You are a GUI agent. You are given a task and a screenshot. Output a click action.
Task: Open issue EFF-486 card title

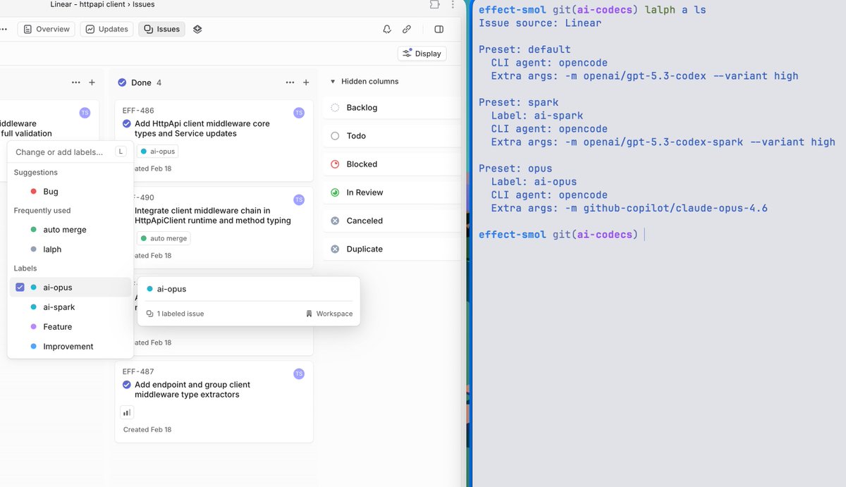[202, 128]
